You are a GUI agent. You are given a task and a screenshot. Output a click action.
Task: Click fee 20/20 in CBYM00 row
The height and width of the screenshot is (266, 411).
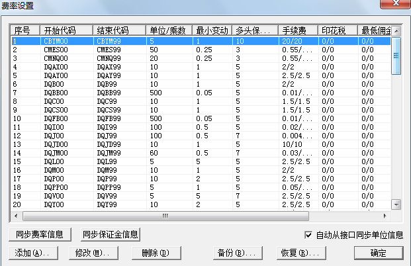click(x=292, y=41)
